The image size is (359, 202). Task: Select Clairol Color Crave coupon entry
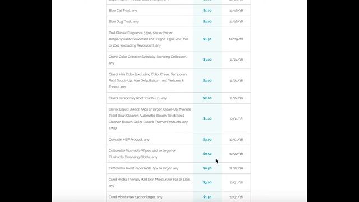[x=178, y=60]
